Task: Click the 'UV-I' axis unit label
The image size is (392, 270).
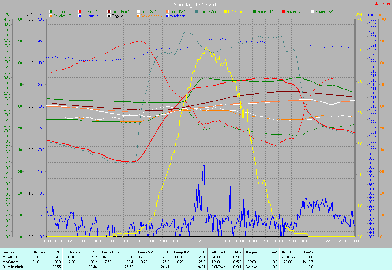Action: (x=359, y=14)
